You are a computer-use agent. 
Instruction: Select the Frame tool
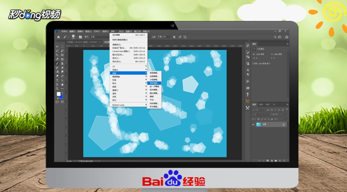[62, 55]
